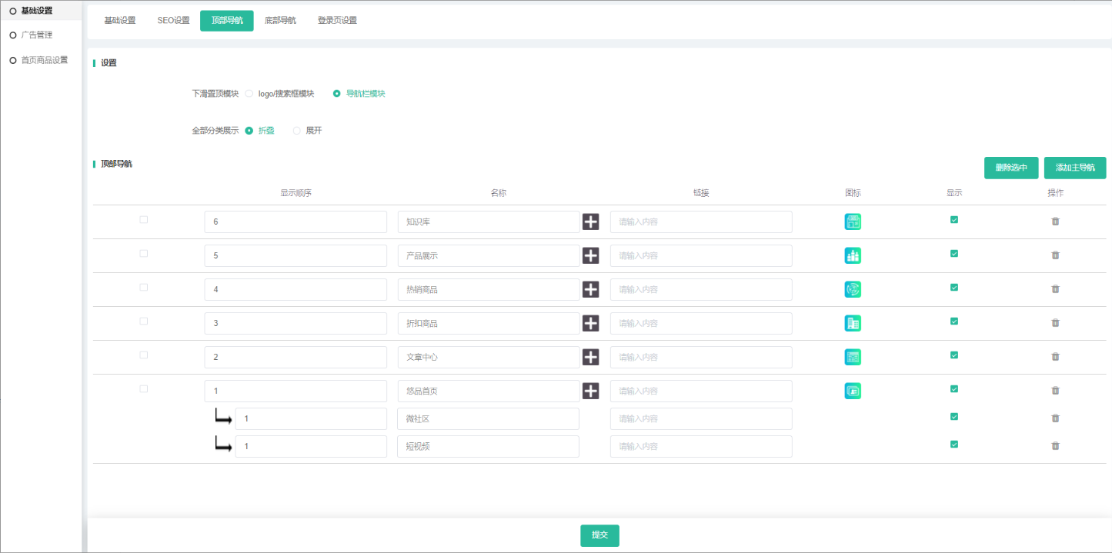Click the 知识库 row navigation icon
This screenshot has width=1112, height=553.
[853, 222]
